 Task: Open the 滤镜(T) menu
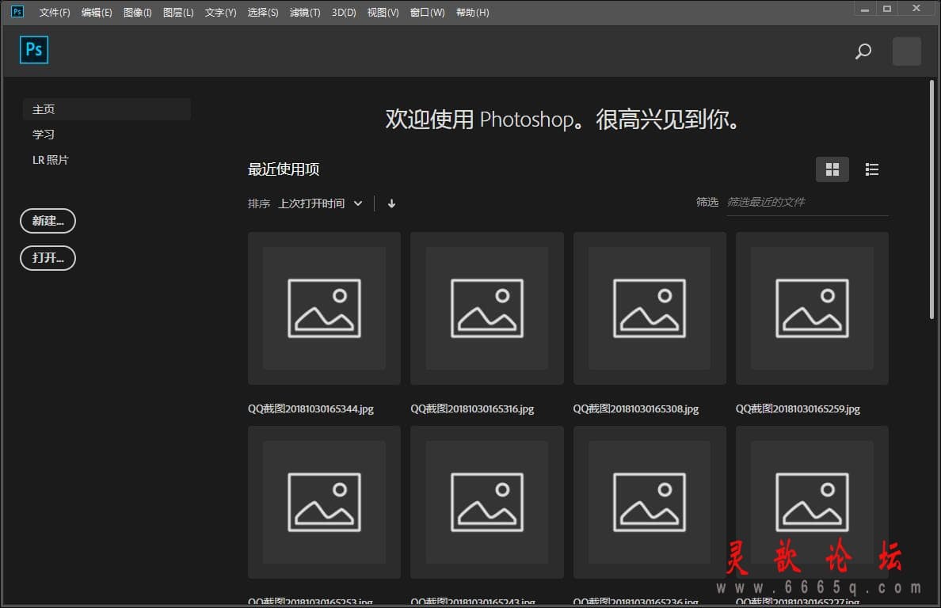(305, 12)
